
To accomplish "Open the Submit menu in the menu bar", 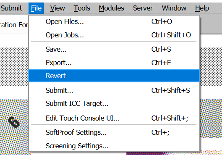I will click(11, 8).
